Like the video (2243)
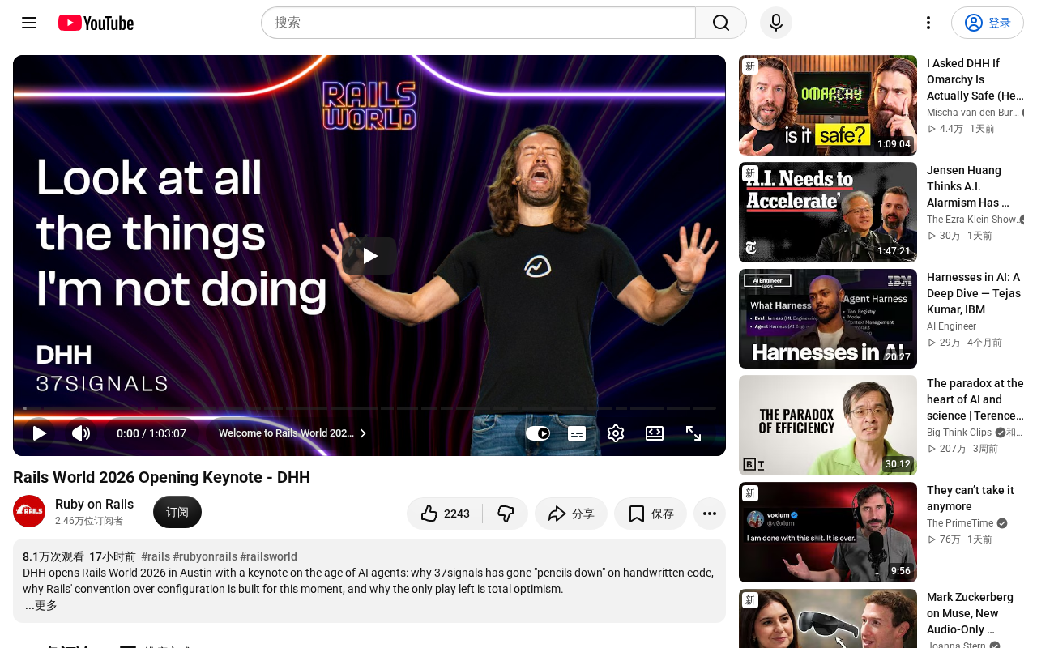 (445, 514)
